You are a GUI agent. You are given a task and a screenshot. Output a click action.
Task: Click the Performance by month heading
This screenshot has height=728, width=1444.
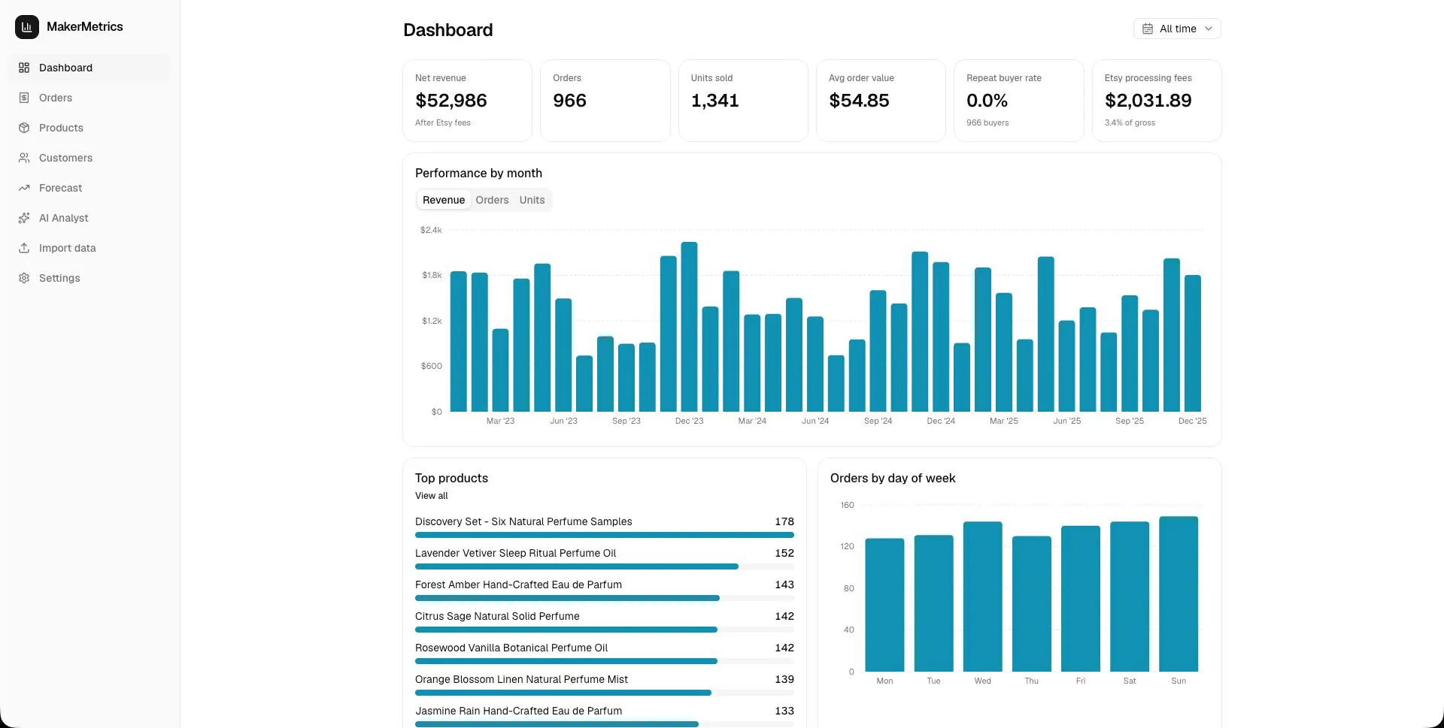pyautogui.click(x=478, y=173)
